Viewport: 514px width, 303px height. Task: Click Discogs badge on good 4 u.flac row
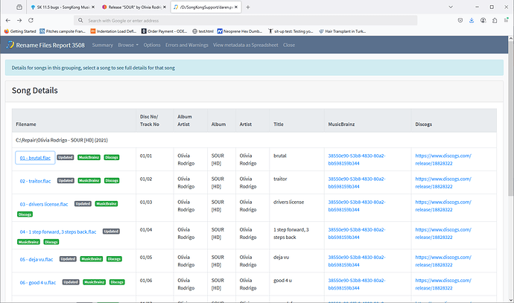117,282
